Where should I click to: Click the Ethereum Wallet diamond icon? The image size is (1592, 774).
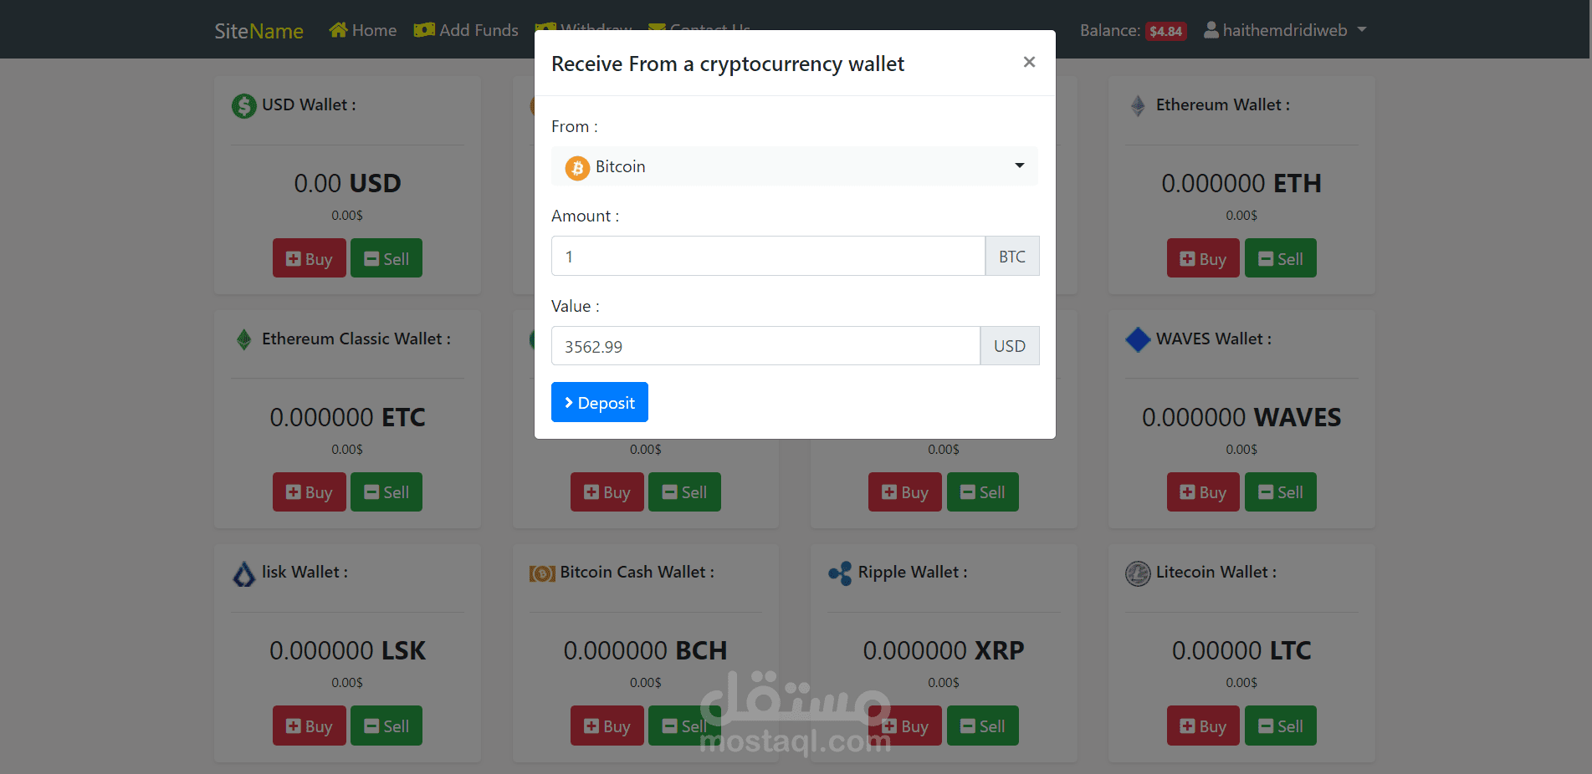point(1138,105)
